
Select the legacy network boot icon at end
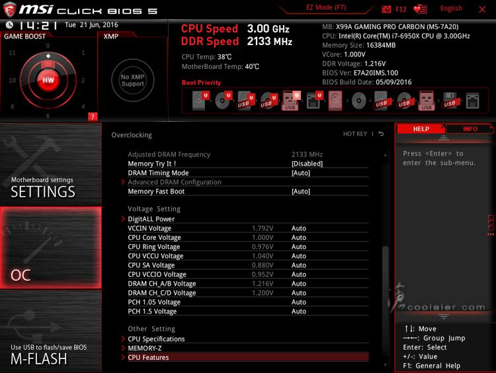(x=473, y=101)
